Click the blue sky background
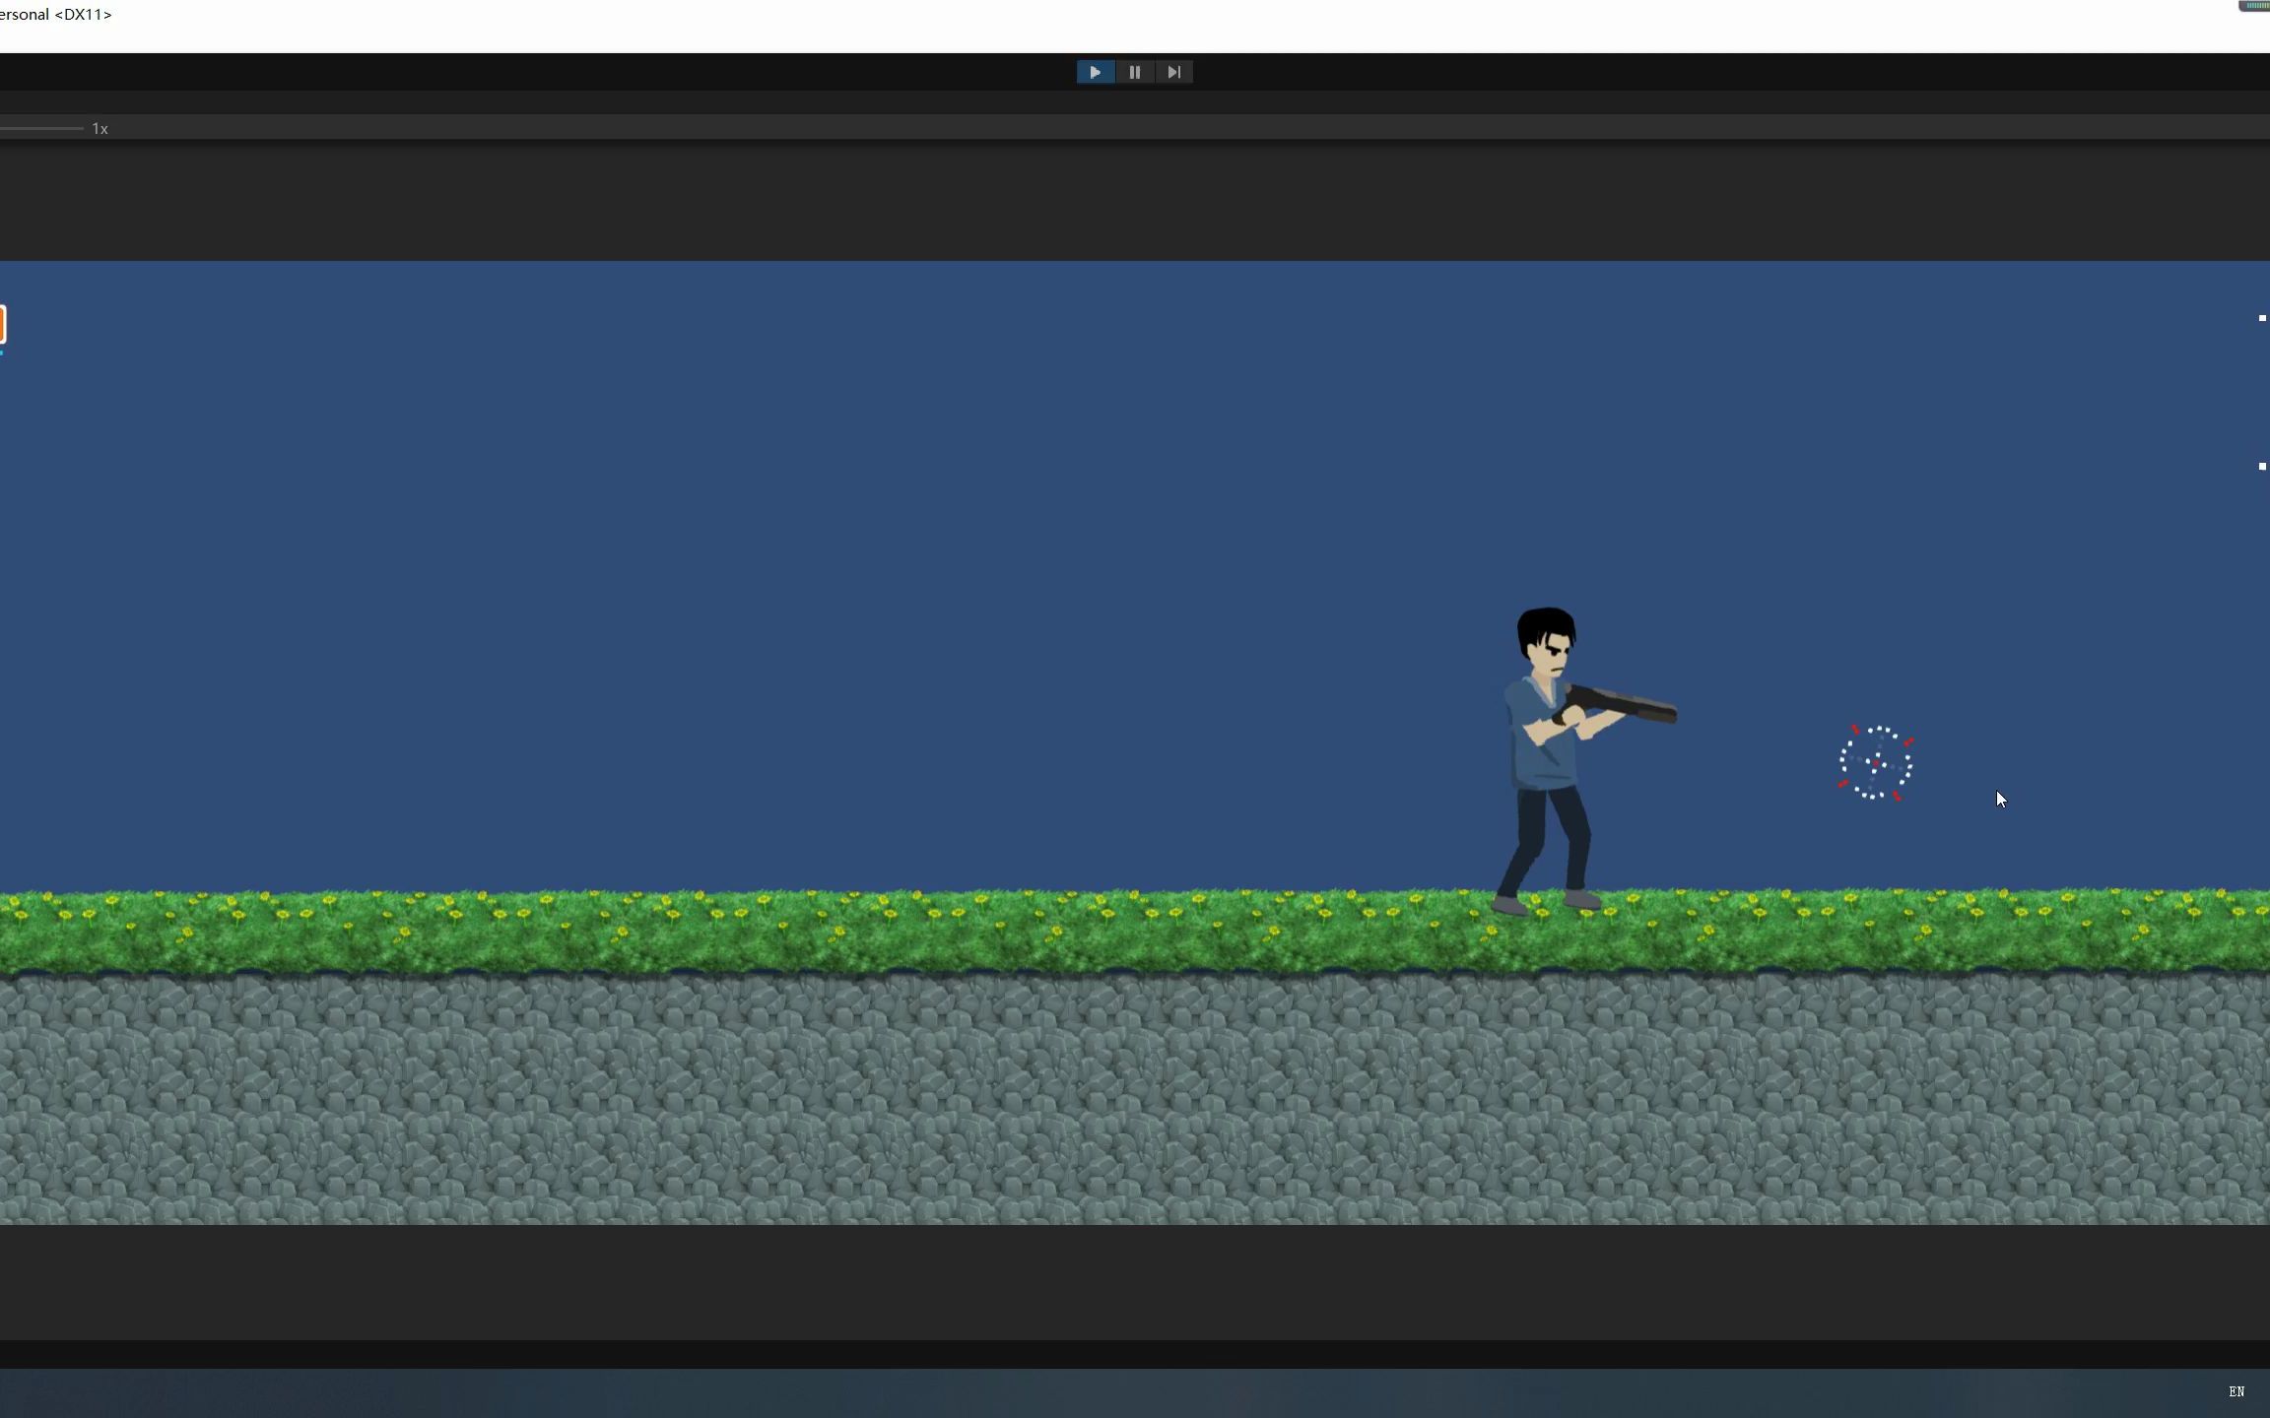This screenshot has width=2270, height=1418. coord(690,492)
